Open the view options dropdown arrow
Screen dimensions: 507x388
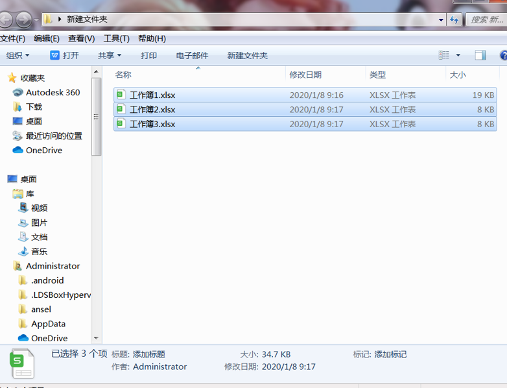458,55
